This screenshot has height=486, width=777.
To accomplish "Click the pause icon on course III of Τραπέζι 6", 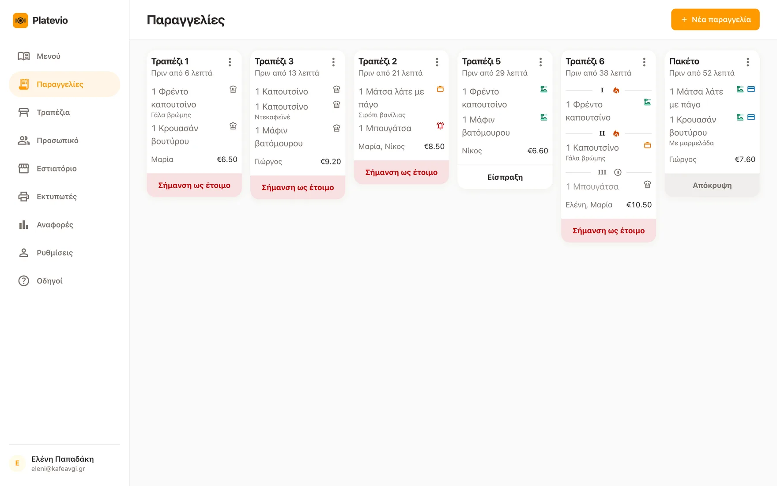I will [x=618, y=172].
